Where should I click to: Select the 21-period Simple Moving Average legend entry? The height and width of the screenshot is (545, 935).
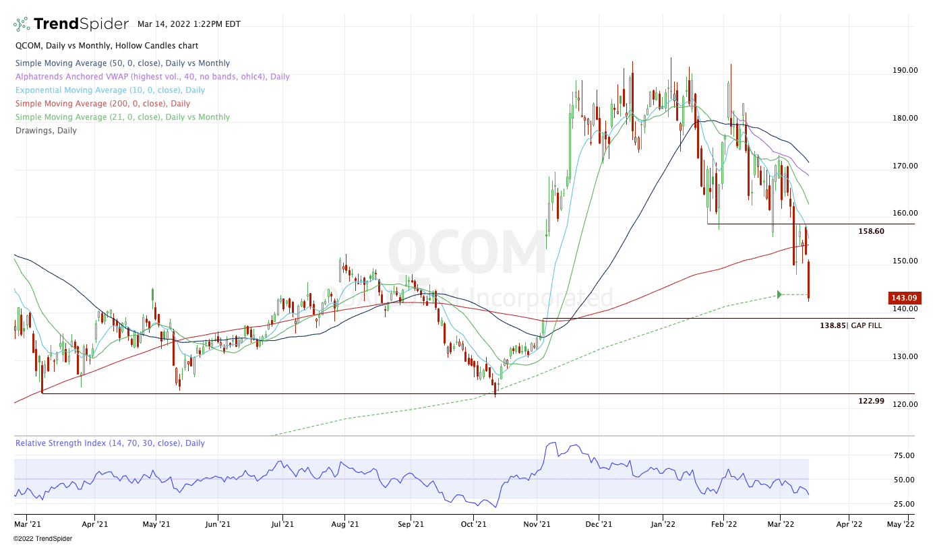click(x=122, y=117)
